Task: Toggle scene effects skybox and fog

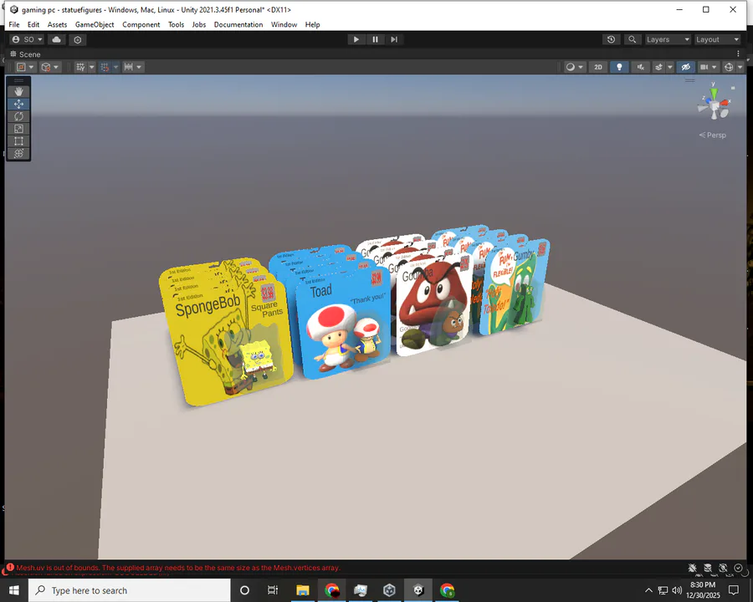Action: (x=658, y=67)
